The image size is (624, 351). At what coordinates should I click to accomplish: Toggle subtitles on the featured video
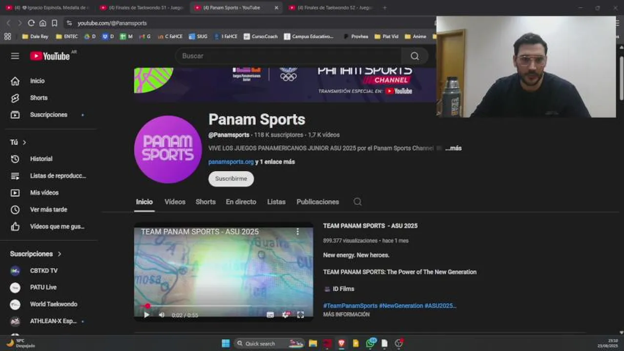[270, 315]
